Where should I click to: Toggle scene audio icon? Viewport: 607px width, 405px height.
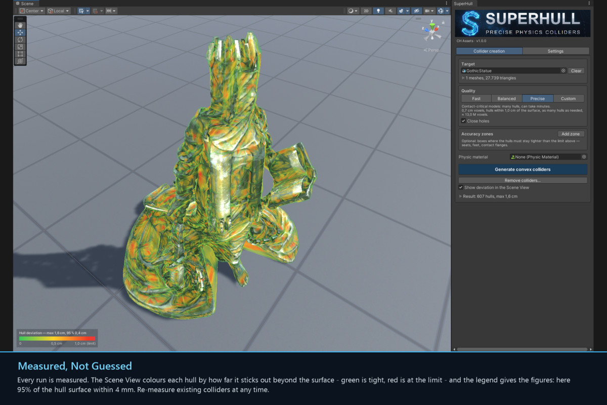[391, 11]
